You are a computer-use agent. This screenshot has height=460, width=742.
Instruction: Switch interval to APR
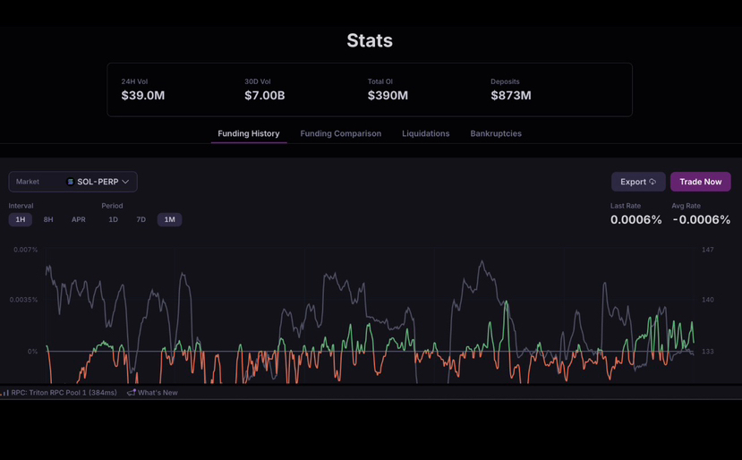pos(79,219)
